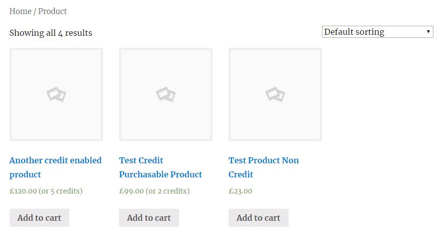The height and width of the screenshot is (250, 441).
Task: Click placeholder image icon for Another credit enabled product
Action: pyautogui.click(x=57, y=94)
